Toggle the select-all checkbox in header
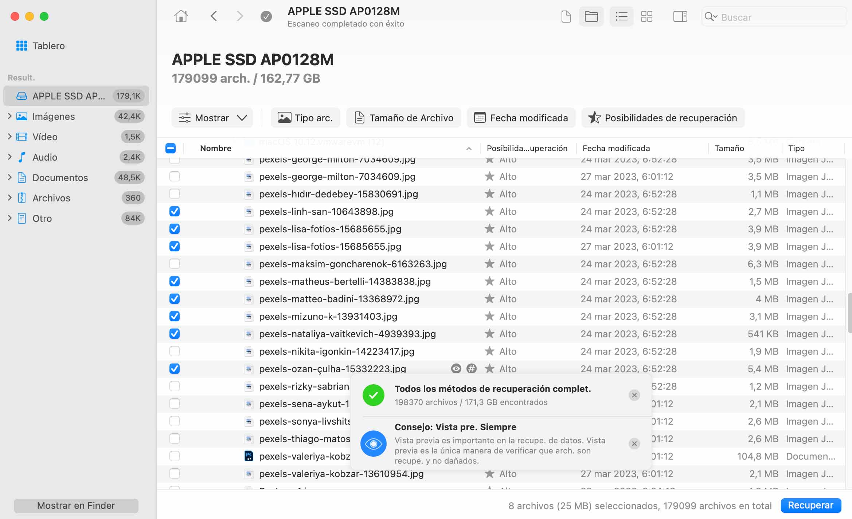Screen dimensions: 852x519 (x=171, y=148)
